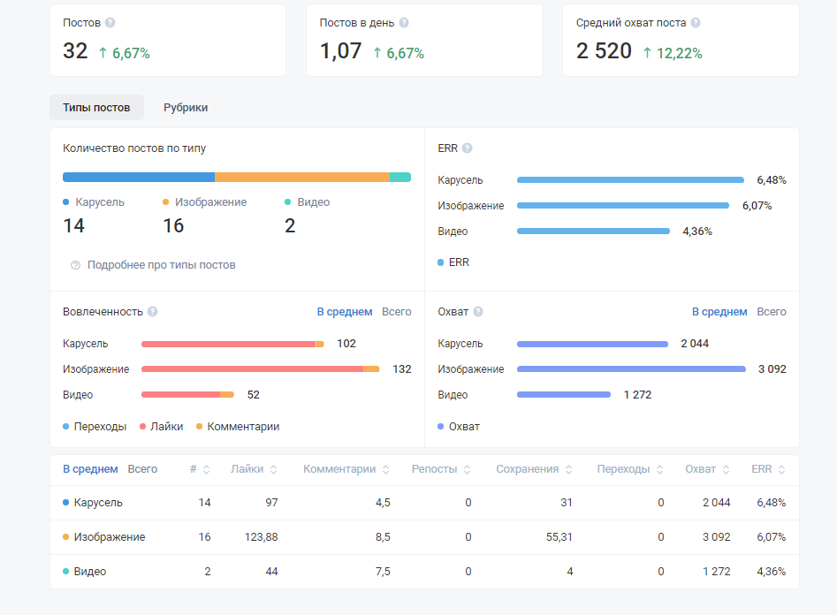Open the Типы постов tab
Screen dimensions: 837x615
[x=96, y=107]
